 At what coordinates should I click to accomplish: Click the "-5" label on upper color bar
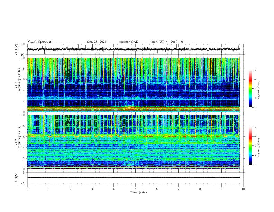tap(255, 89)
